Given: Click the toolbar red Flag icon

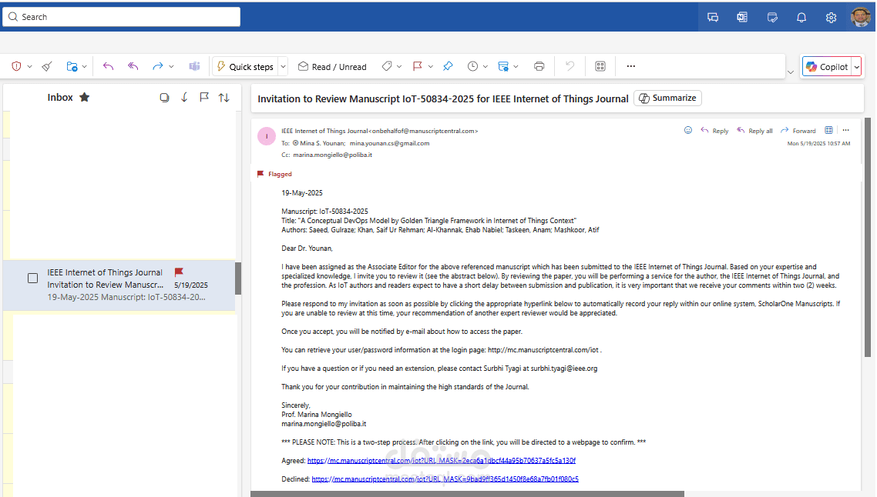Looking at the screenshot, I should click(x=417, y=66).
